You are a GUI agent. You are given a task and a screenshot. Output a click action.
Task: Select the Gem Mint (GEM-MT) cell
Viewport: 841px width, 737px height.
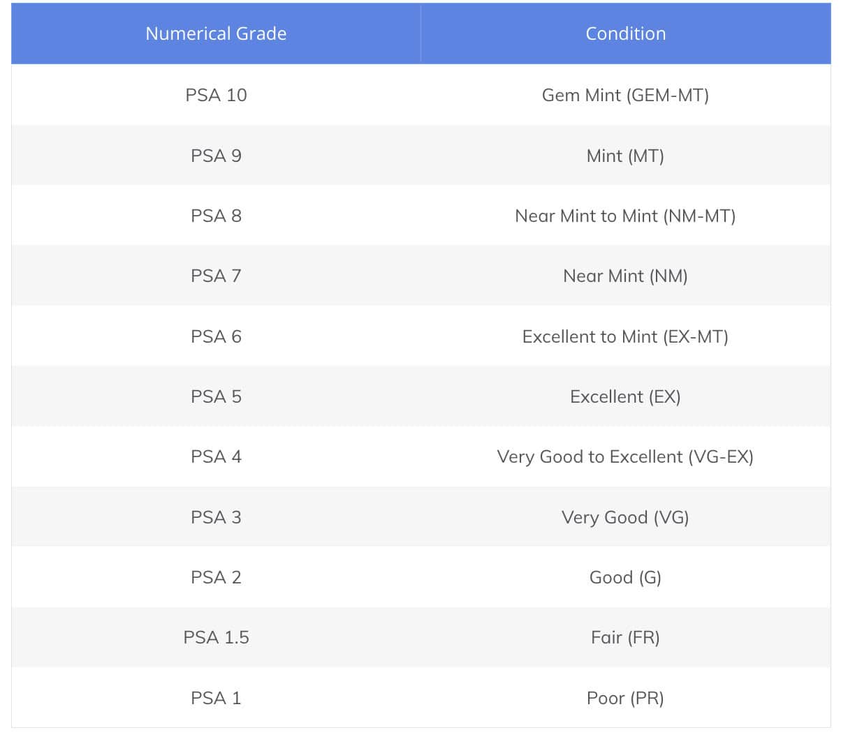pos(625,95)
